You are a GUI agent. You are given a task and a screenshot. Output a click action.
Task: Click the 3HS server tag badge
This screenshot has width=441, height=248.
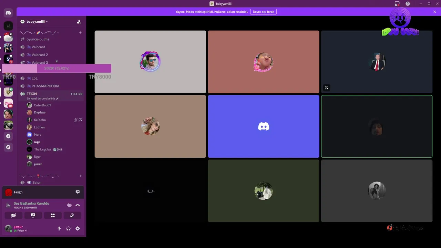pyautogui.click(x=58, y=149)
